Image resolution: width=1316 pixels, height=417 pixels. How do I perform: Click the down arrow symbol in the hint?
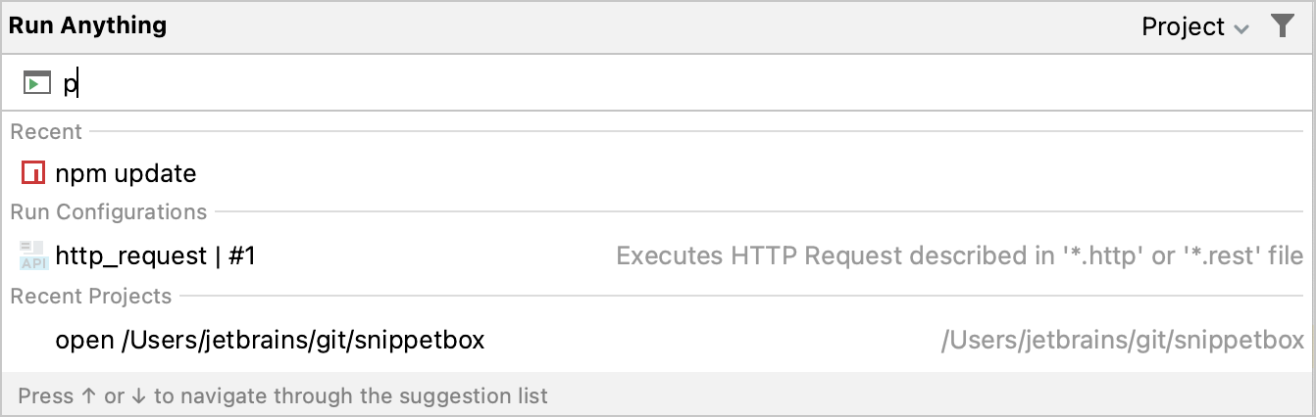(138, 396)
